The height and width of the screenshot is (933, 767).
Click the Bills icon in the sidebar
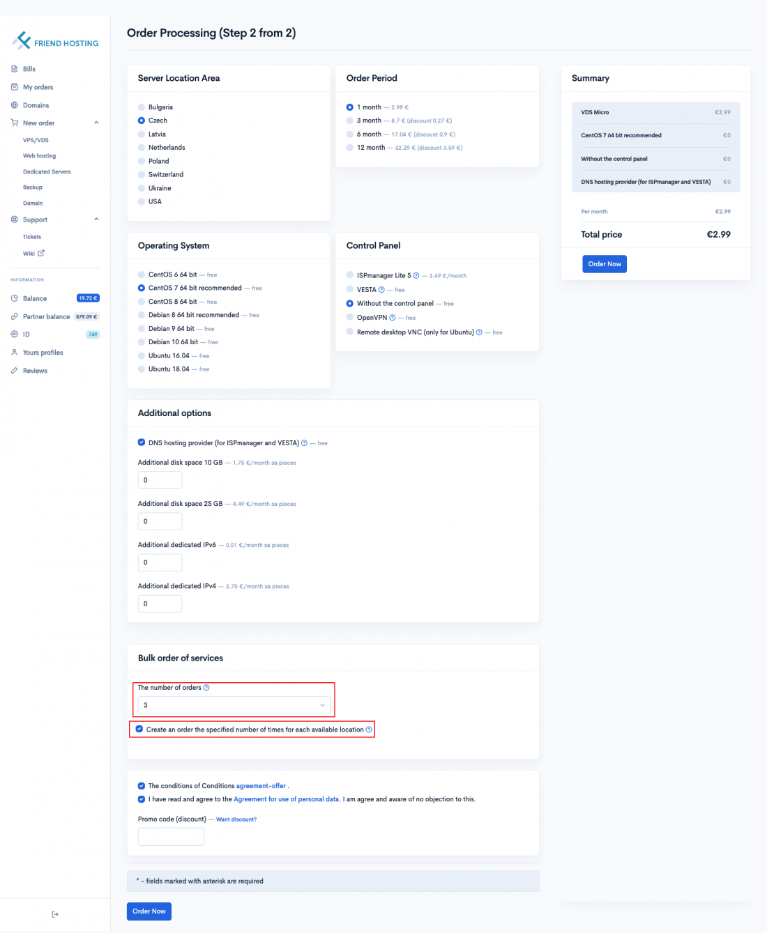point(15,69)
